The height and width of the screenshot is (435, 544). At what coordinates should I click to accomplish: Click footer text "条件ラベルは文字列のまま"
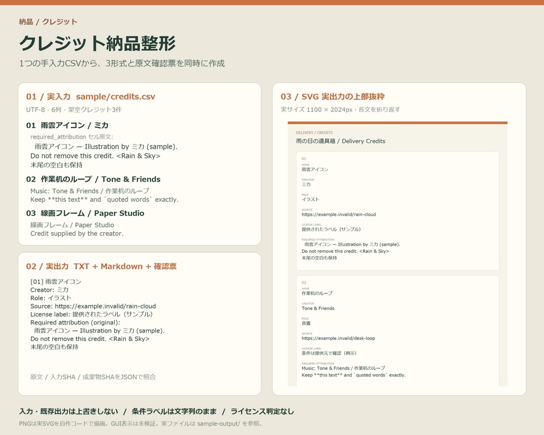coord(174,412)
